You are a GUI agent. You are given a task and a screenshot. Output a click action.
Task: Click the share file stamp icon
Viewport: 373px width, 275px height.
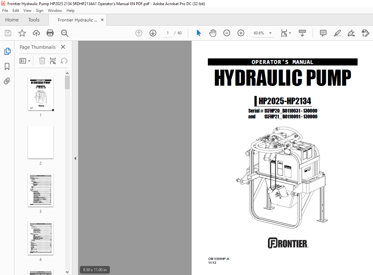click(x=365, y=33)
